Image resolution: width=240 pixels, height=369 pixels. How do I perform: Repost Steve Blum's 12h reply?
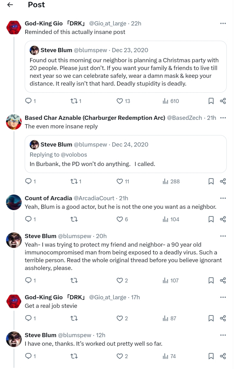[x=74, y=356]
